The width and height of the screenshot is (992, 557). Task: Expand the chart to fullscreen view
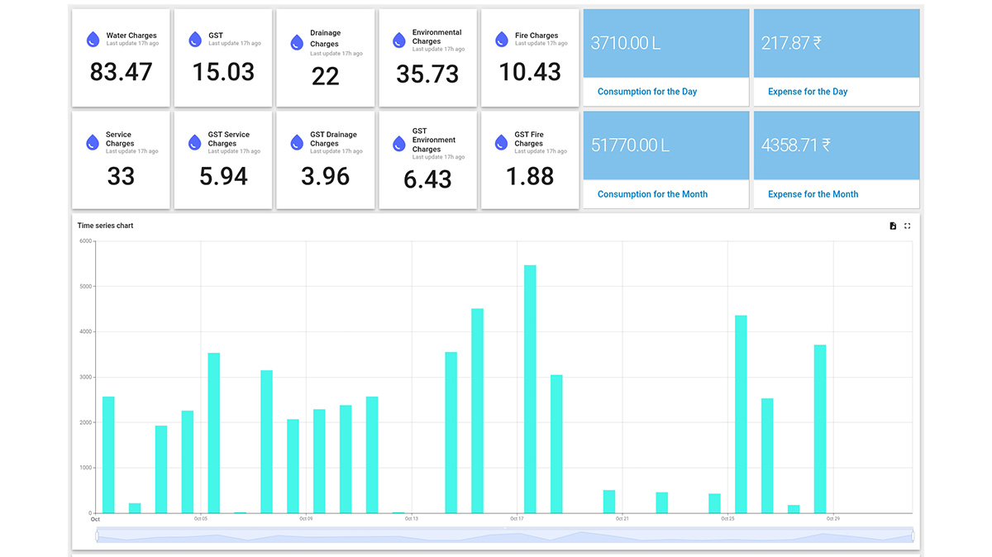tap(908, 226)
